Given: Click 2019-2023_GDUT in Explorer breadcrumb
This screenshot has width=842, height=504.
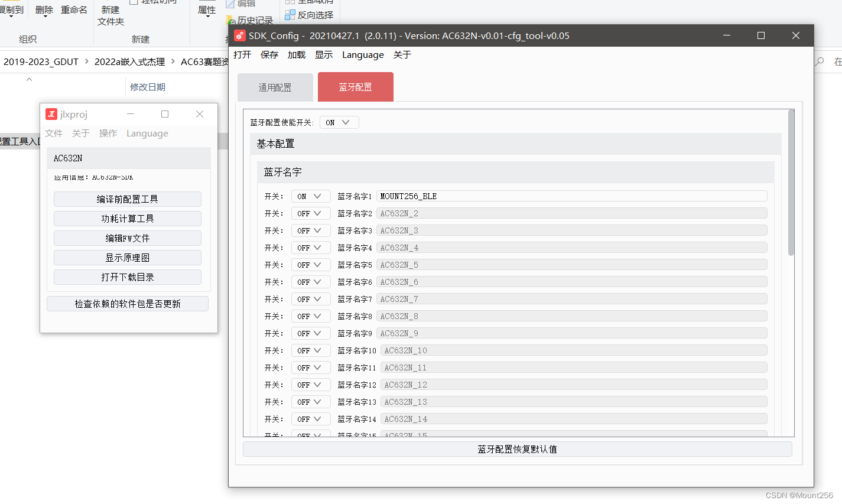Looking at the screenshot, I should [41, 61].
